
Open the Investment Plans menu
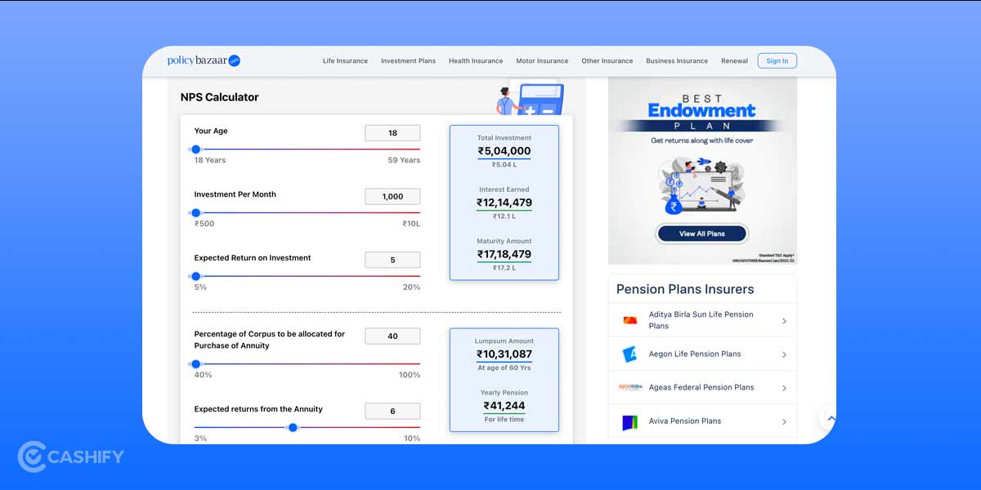pos(408,60)
